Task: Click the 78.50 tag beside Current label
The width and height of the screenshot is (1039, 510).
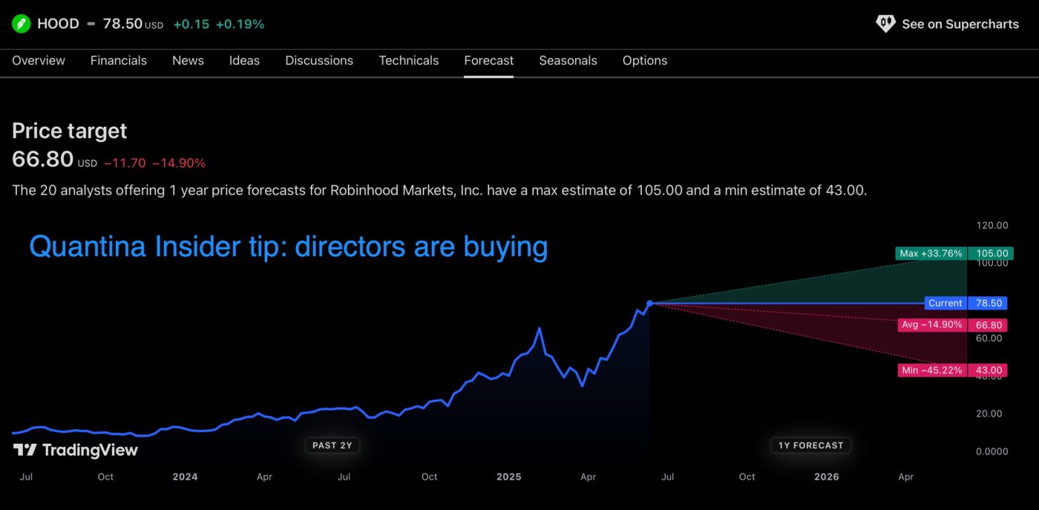Action: coord(987,303)
